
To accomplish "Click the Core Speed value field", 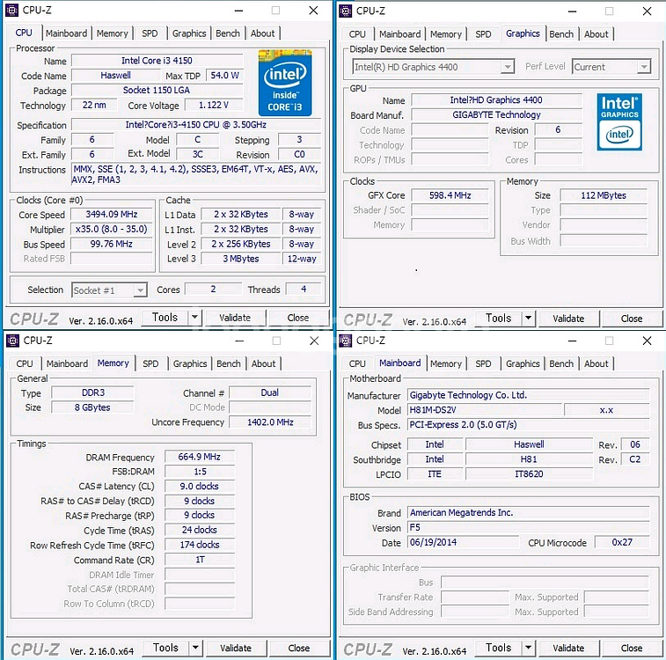I will coord(112,215).
